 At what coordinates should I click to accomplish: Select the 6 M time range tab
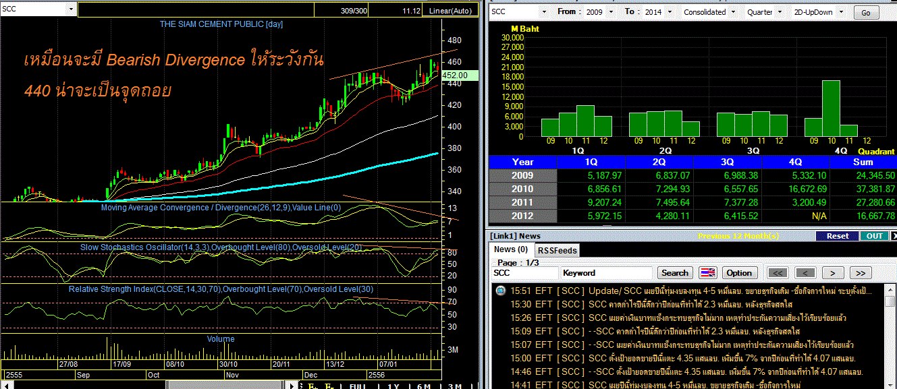(425, 386)
